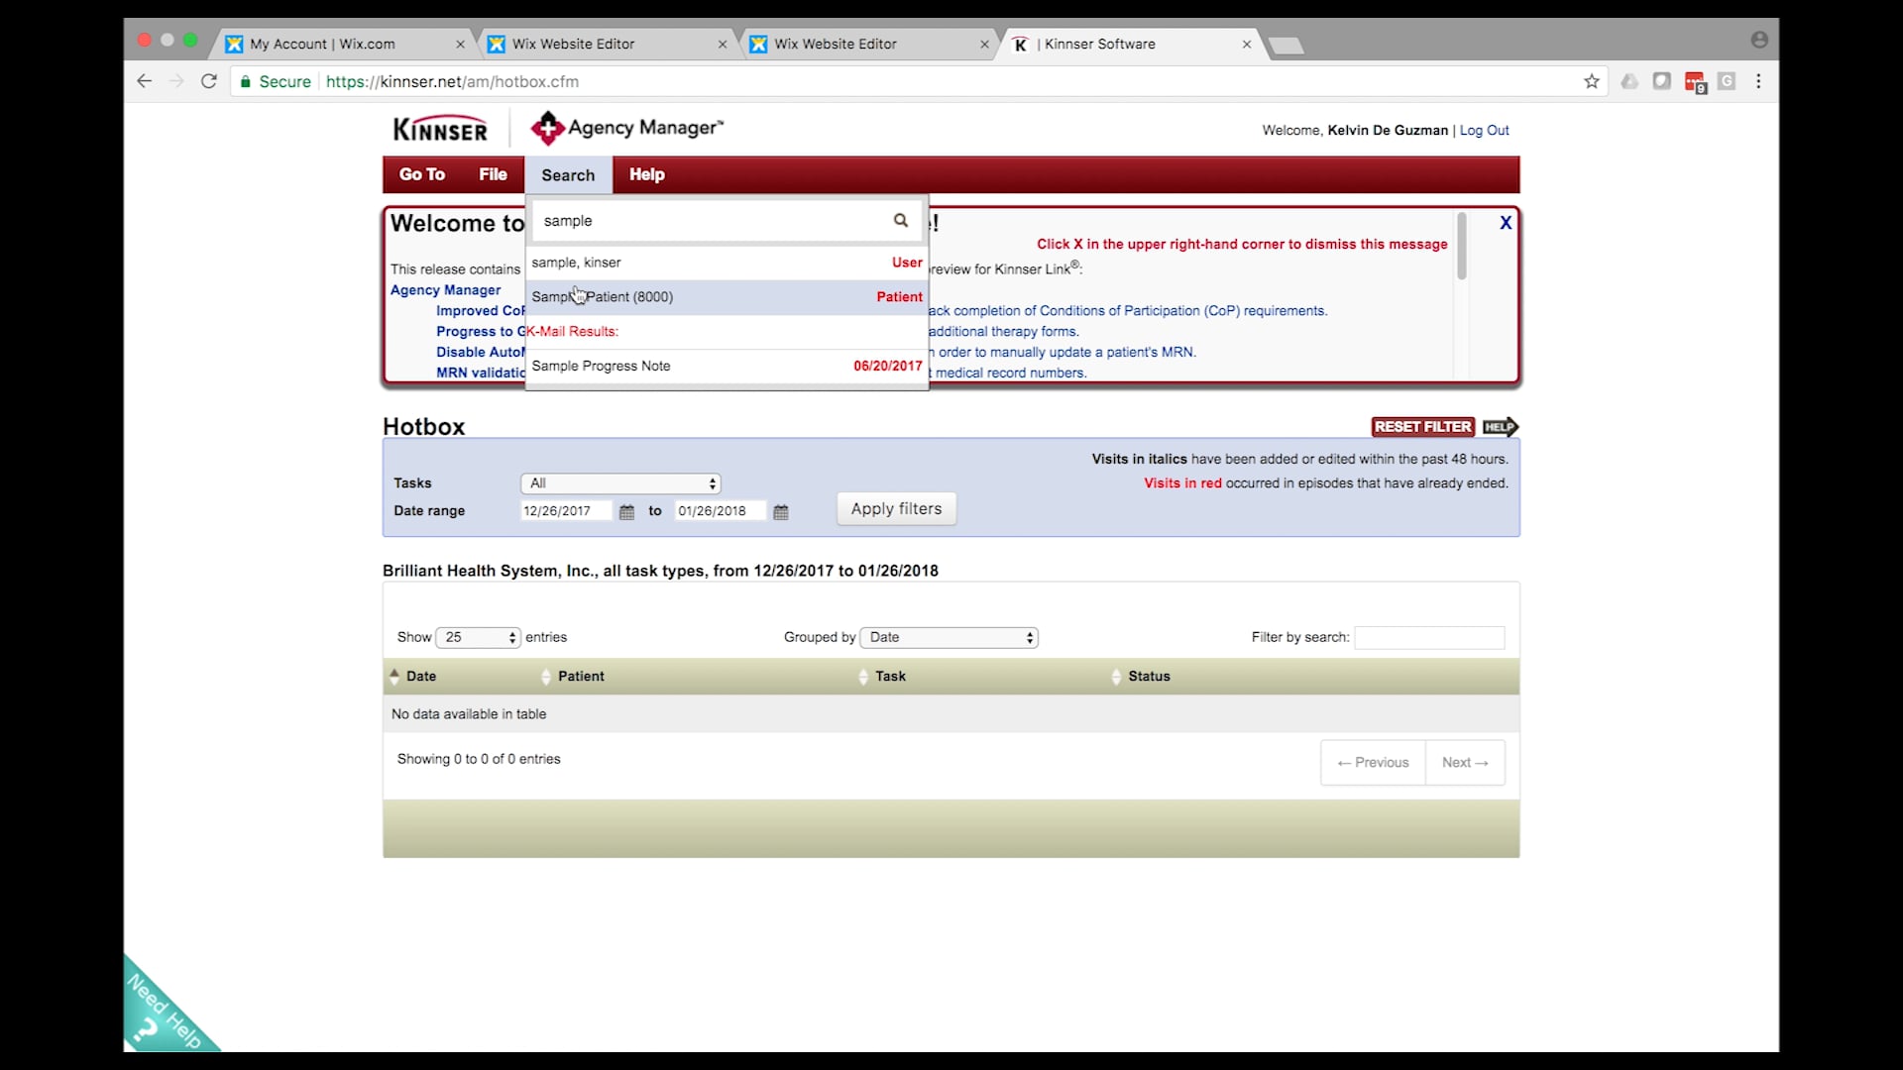Open the end date calendar picker
Screen dimensions: 1903x1070
781,512
